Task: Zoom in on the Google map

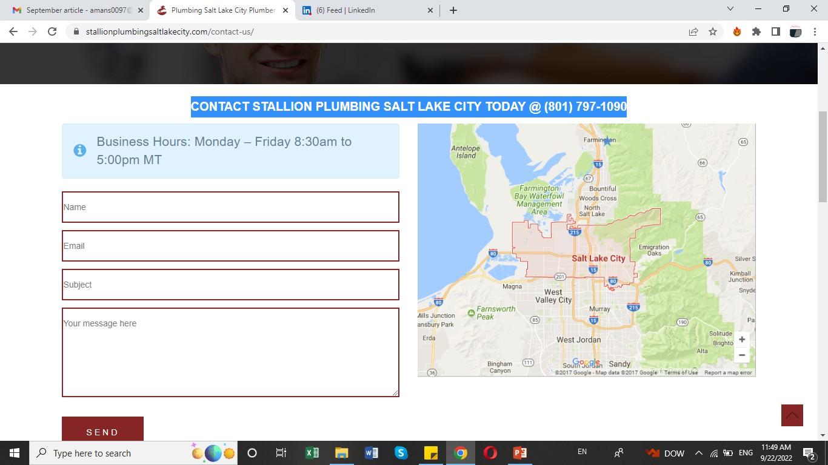Action: 742,340
